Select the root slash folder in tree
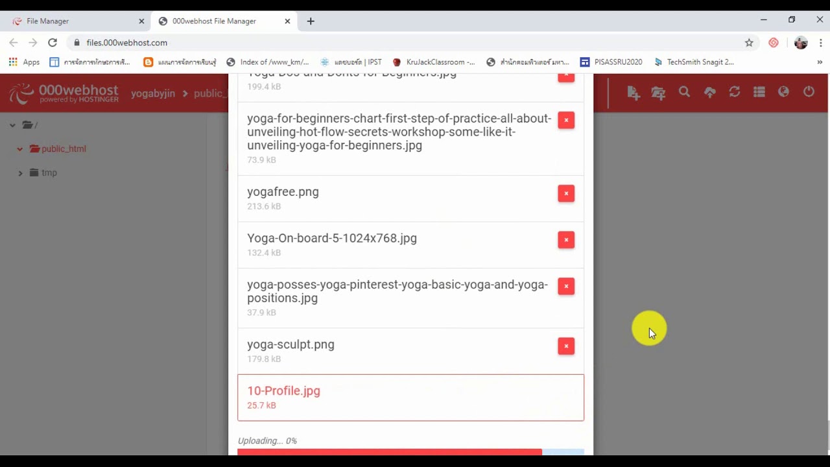830x467 pixels. tap(30, 125)
